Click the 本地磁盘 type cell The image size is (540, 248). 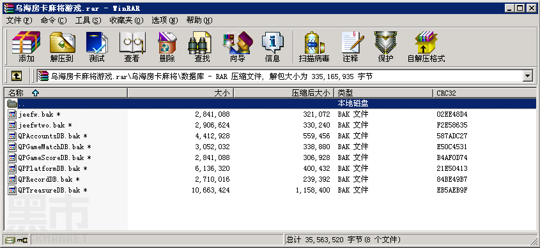353,103
